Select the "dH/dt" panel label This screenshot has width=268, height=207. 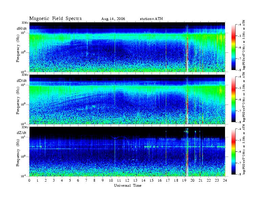(22, 28)
